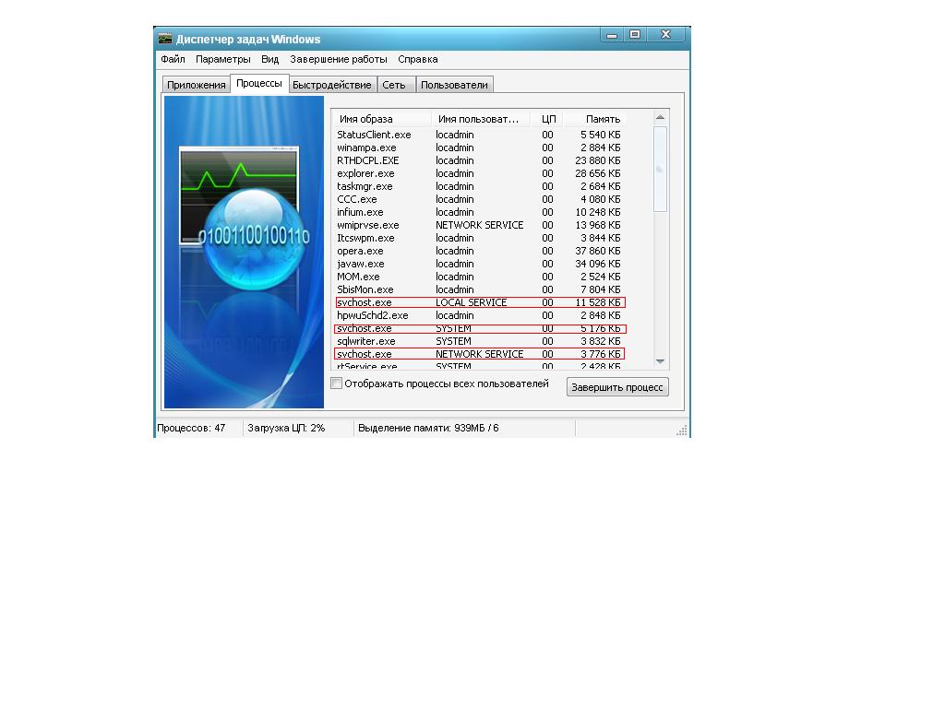Select the MOM.exe process
Screen dimensions: 945x708
pos(480,277)
